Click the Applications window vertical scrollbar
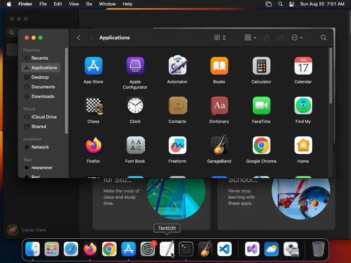Viewport: 351px width, 263px height. (331, 76)
